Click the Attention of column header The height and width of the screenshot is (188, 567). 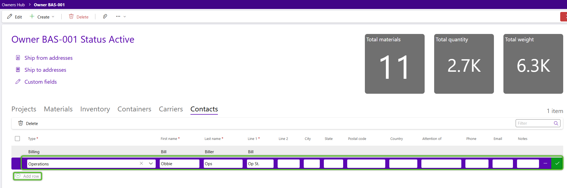click(432, 139)
